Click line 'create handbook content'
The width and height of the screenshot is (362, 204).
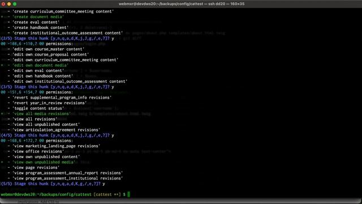tap(38, 28)
